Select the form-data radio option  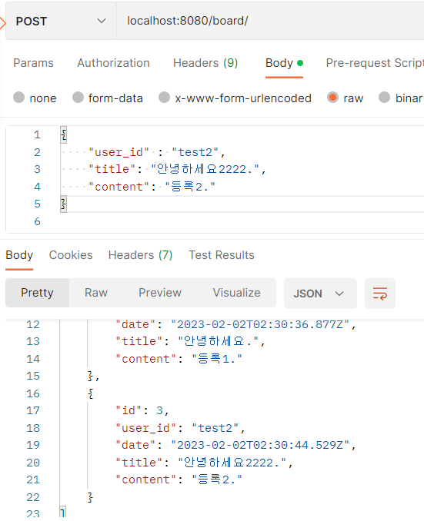coord(78,98)
